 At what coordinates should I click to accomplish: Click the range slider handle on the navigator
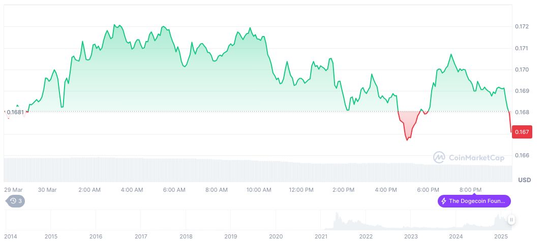coord(511,220)
